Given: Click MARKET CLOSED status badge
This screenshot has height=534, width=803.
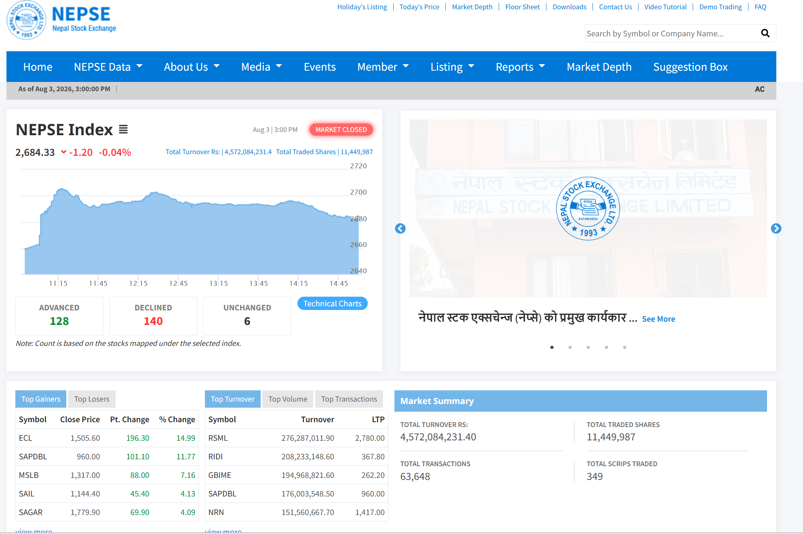Looking at the screenshot, I should coord(341,130).
